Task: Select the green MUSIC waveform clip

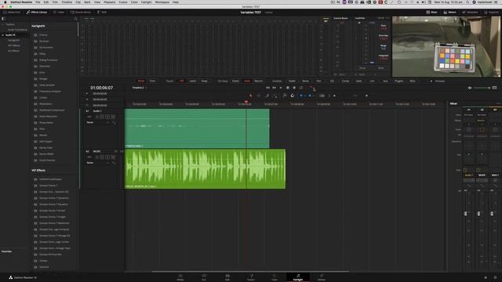Action: (x=205, y=168)
